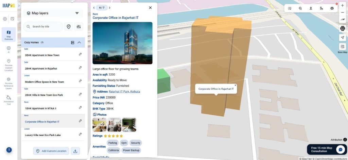The height and width of the screenshot is (160, 348).
Task: Edit Corporate Office in Rajarhat IT entry
Action: (x=80, y=121)
